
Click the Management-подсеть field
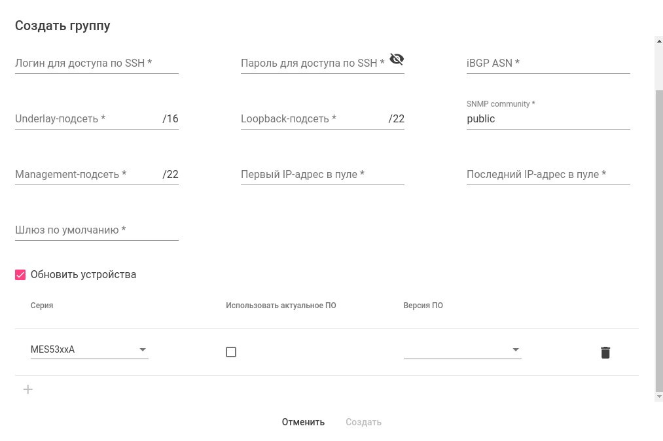87,175
